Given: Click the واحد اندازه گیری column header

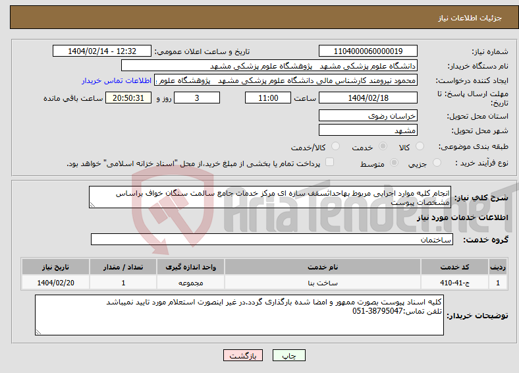Looking at the screenshot, I should pyautogui.click(x=190, y=267).
